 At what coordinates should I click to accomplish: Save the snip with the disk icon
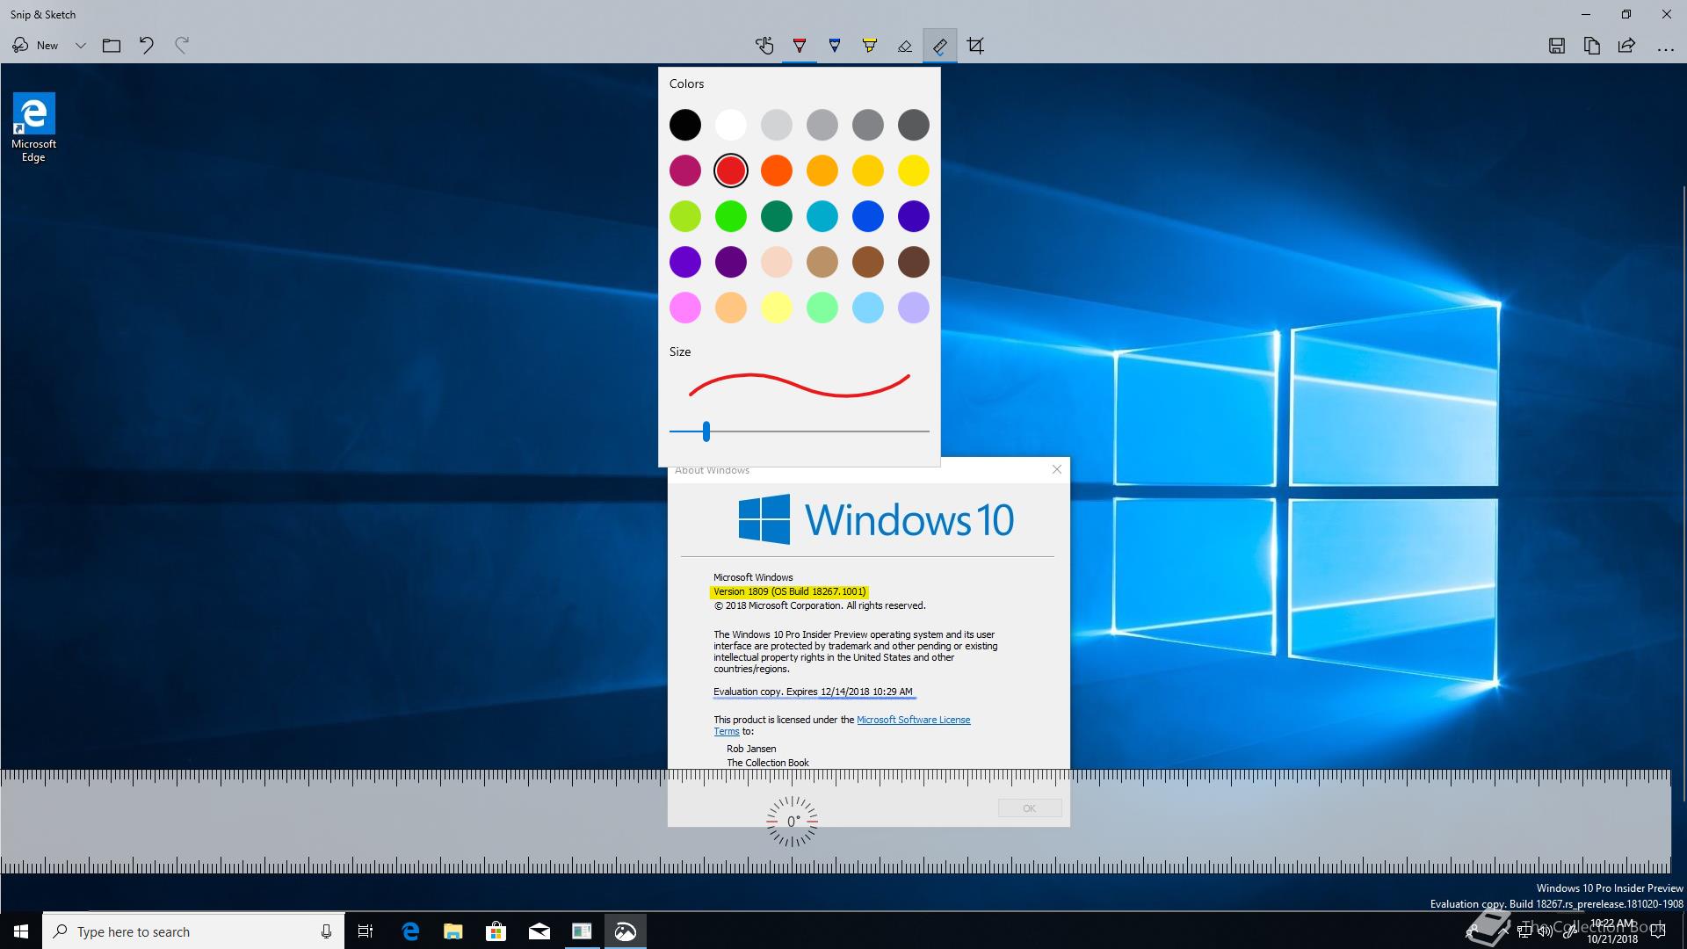pos(1557,46)
